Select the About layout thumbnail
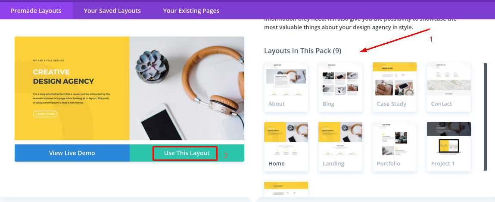The height and width of the screenshot is (202, 495). (x=286, y=87)
